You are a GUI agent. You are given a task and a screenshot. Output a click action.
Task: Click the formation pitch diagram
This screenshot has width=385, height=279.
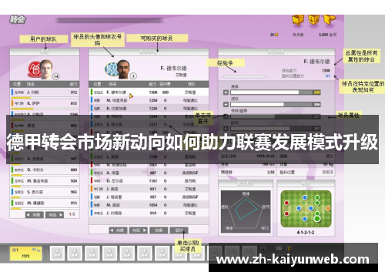tap(306, 209)
